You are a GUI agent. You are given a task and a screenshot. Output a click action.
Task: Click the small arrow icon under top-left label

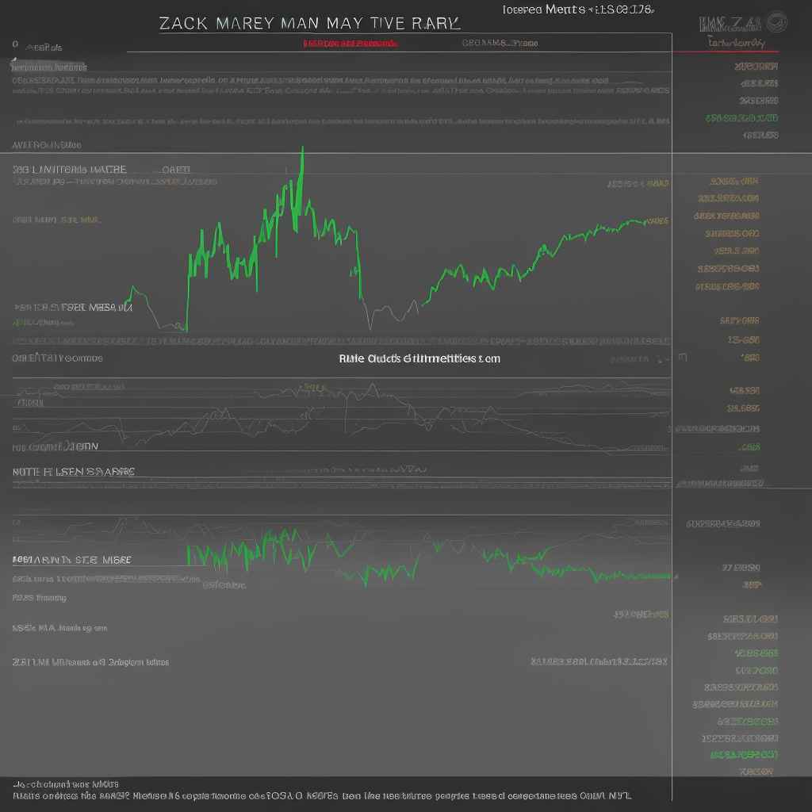(x=13, y=62)
